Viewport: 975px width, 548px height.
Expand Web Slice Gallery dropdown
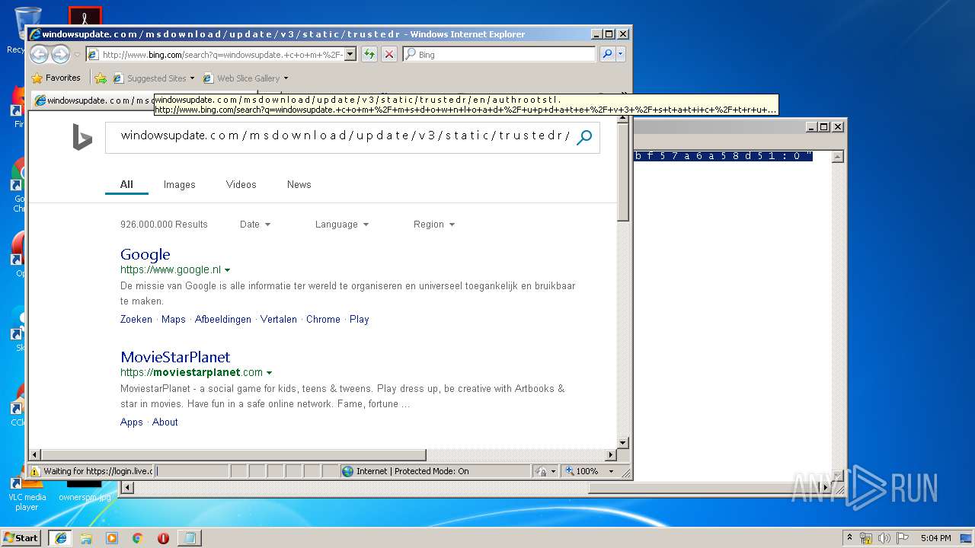pos(286,78)
